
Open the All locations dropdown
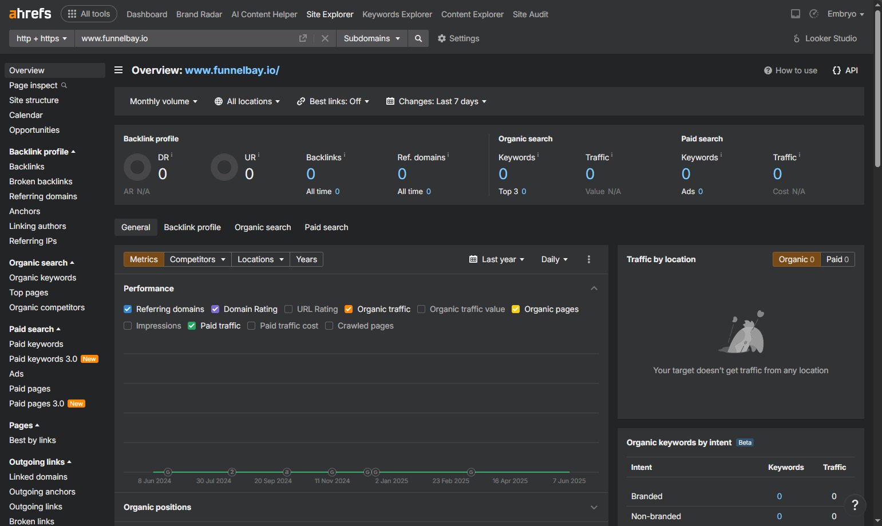click(247, 101)
